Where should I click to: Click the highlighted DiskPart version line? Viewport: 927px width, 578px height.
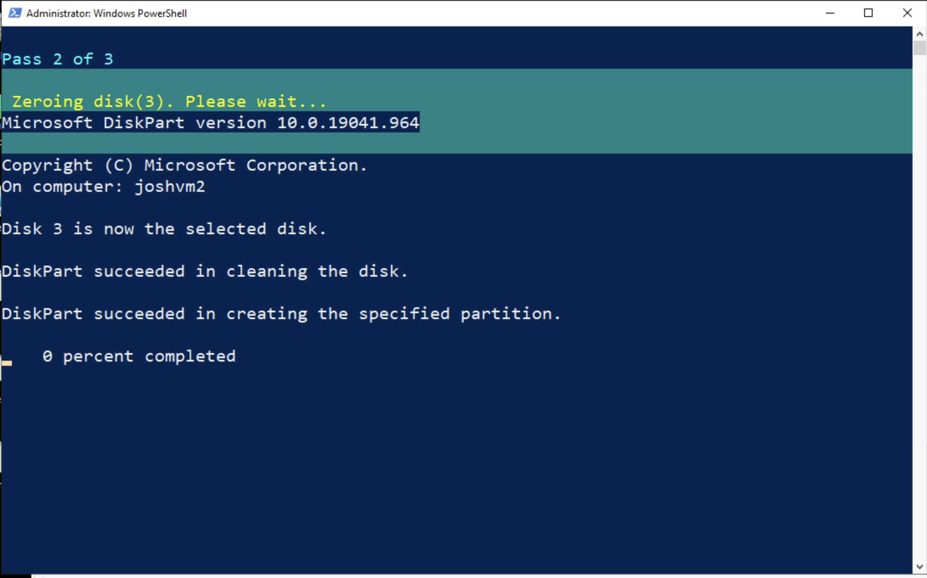pyautogui.click(x=210, y=123)
